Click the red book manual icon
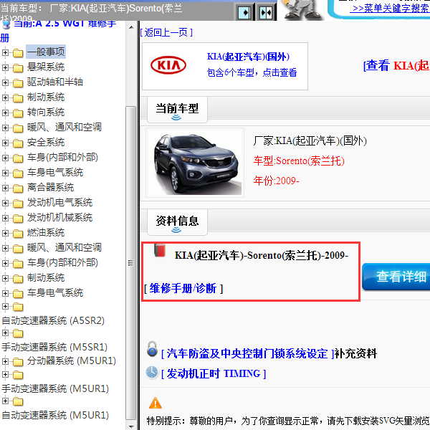Viewport: 430px width, 430px height. [160, 250]
